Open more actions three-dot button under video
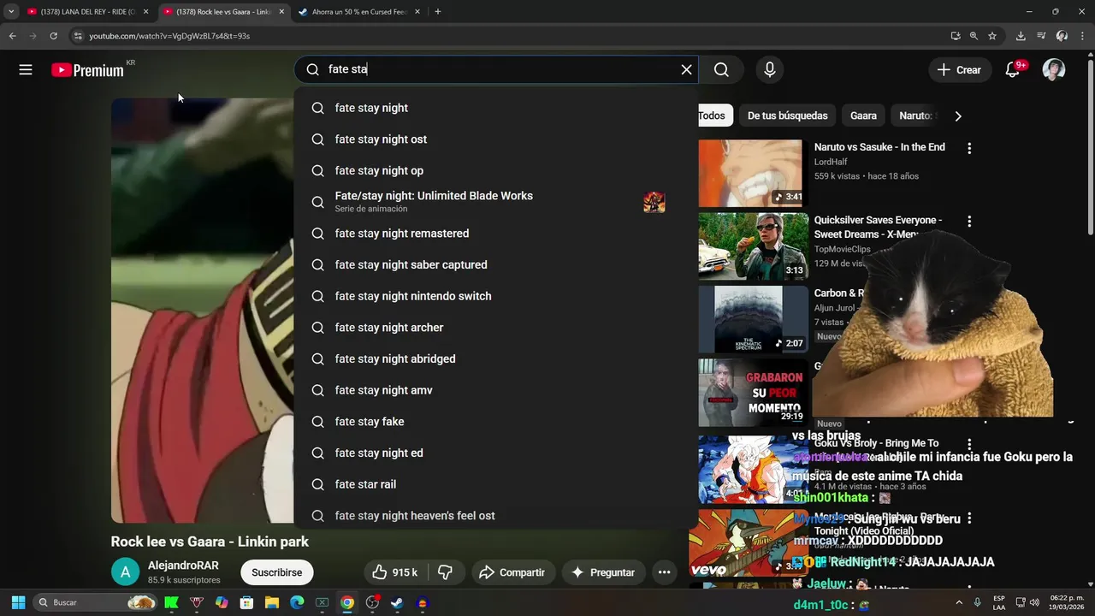1095x616 pixels. 664,572
